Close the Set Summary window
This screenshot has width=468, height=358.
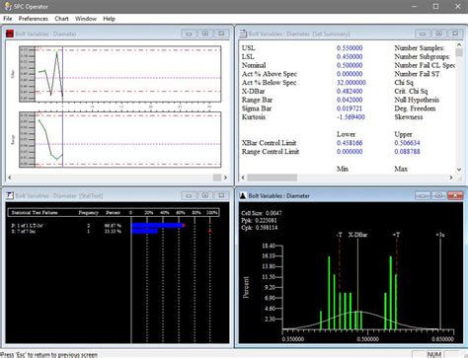point(455,34)
